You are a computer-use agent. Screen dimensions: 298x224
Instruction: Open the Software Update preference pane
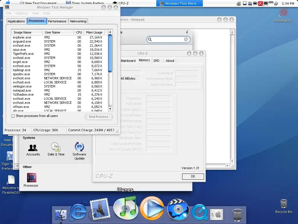pos(79,151)
